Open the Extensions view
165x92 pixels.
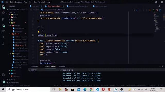pyautogui.click(x=3, y=31)
